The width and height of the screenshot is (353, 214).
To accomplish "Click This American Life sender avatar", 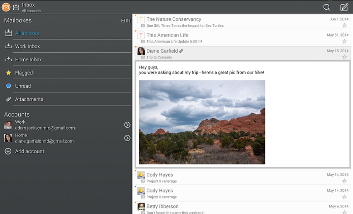I will (x=141, y=35).
